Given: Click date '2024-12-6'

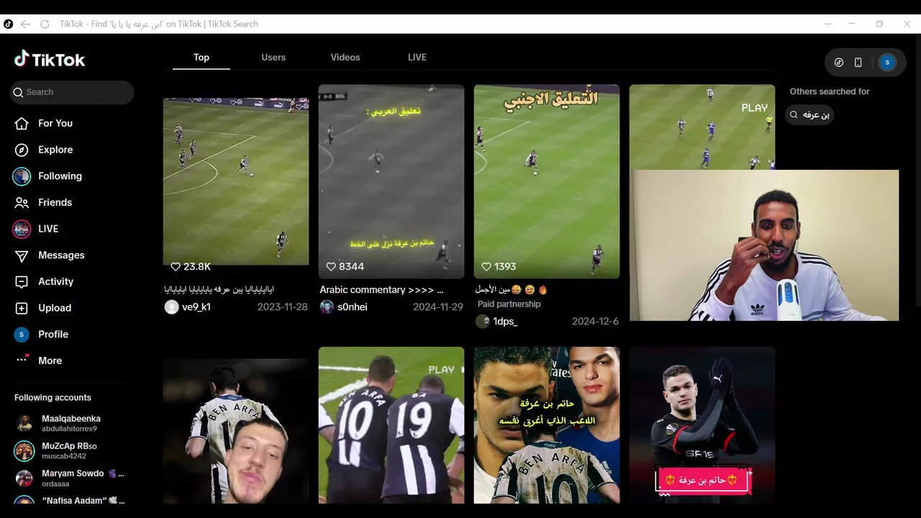Looking at the screenshot, I should click(x=595, y=322).
